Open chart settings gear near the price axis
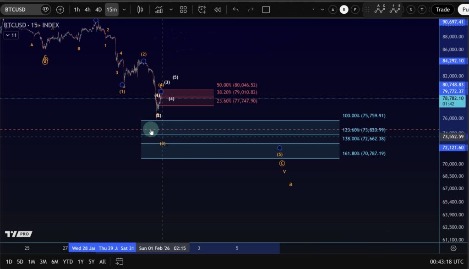Viewport: 469px width, 269px height. [453, 248]
